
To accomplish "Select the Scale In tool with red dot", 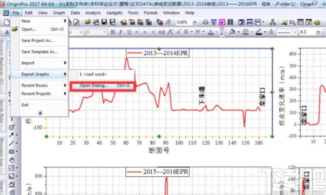I will [x=12, y=127].
